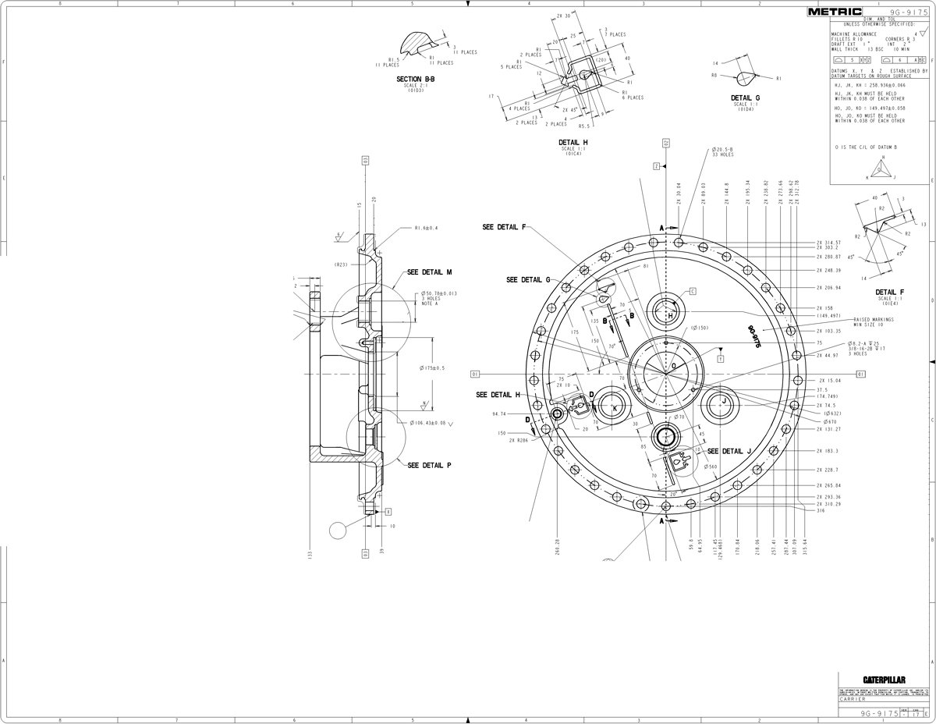Viewport: 936px width, 724px height.
Task: Select the SEE DETAIL P callout
Action: [x=429, y=465]
